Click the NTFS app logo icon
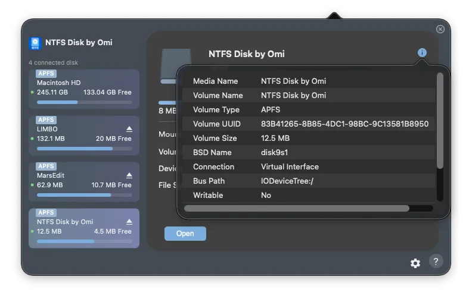472x299 pixels. coord(36,43)
